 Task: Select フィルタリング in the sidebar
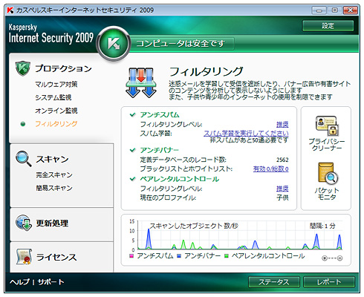click(56, 124)
